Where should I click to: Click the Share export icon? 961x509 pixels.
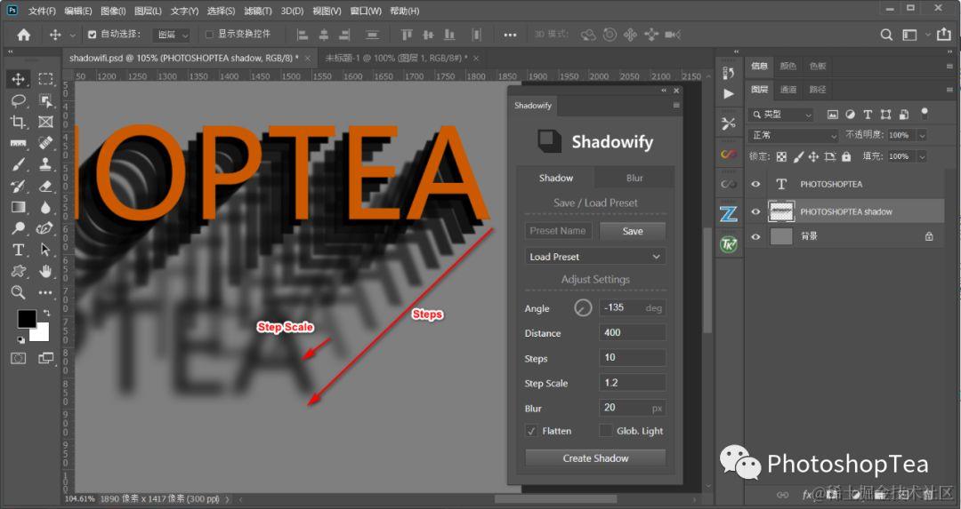click(x=944, y=35)
